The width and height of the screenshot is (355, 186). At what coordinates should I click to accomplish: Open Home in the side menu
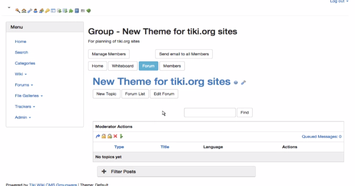pyautogui.click(x=20, y=42)
